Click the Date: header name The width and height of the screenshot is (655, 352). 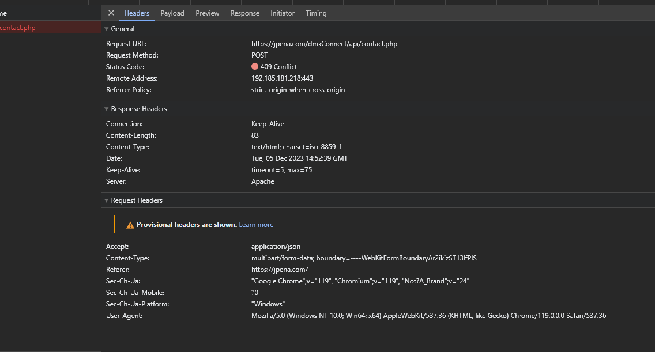[114, 158]
